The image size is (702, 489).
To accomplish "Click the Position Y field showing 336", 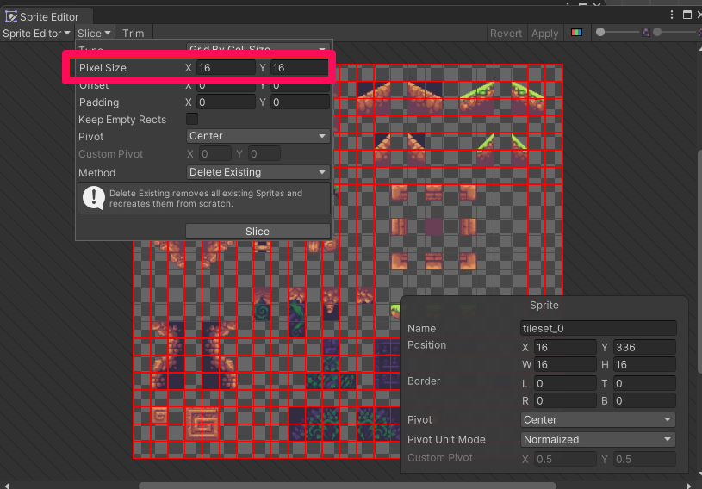I will (x=644, y=347).
